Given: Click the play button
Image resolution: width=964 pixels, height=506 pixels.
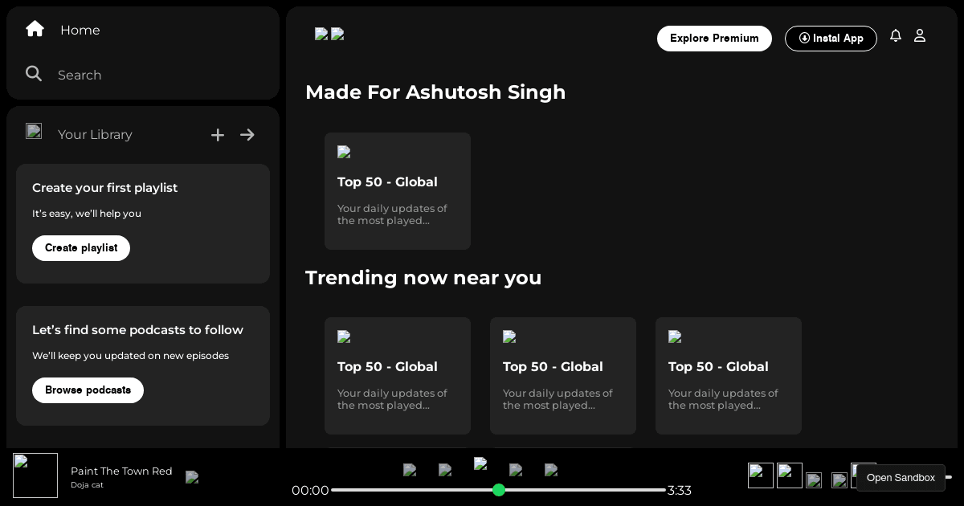Looking at the screenshot, I should [x=480, y=463].
